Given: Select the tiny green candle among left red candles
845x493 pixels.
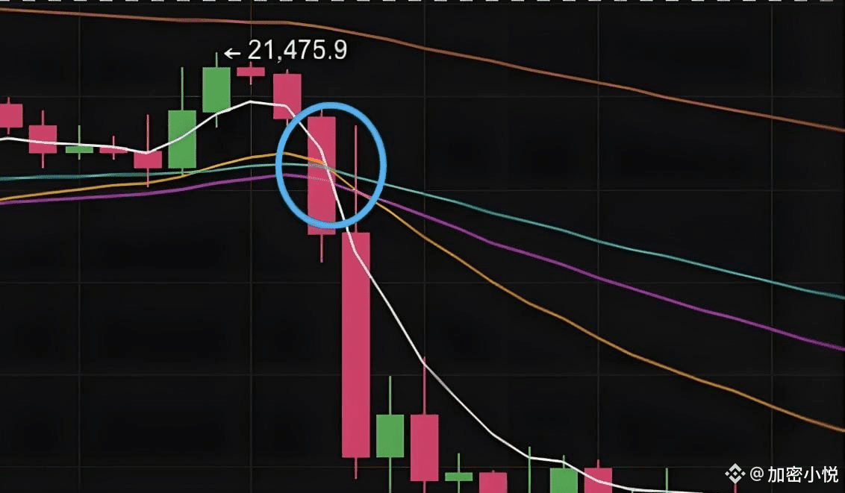Looking at the screenshot, I should coord(79,150).
